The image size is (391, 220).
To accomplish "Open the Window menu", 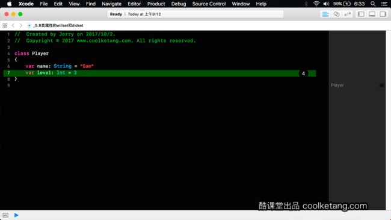I will tap(241, 4).
